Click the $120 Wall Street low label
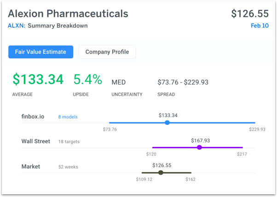This screenshot has width=277, height=197. tap(151, 154)
